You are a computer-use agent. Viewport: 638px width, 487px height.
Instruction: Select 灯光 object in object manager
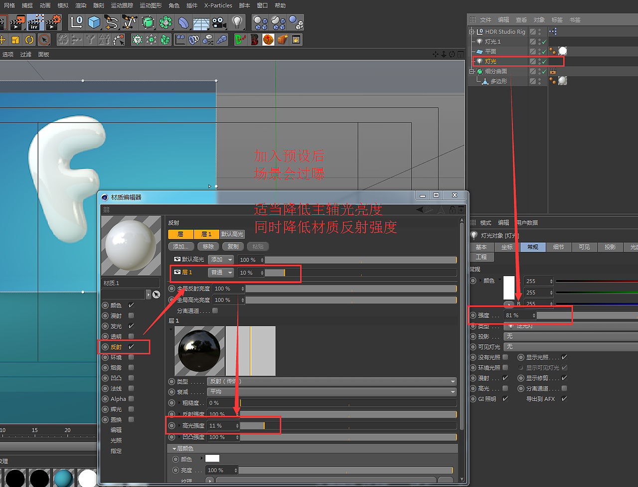tap(491, 61)
